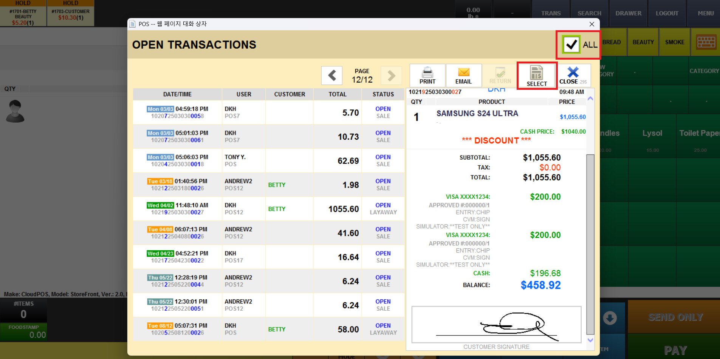Click the blue down-arrow icon

[609, 318]
